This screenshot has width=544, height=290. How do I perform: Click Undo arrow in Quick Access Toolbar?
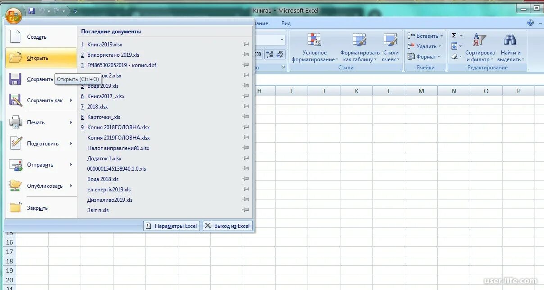[42, 11]
